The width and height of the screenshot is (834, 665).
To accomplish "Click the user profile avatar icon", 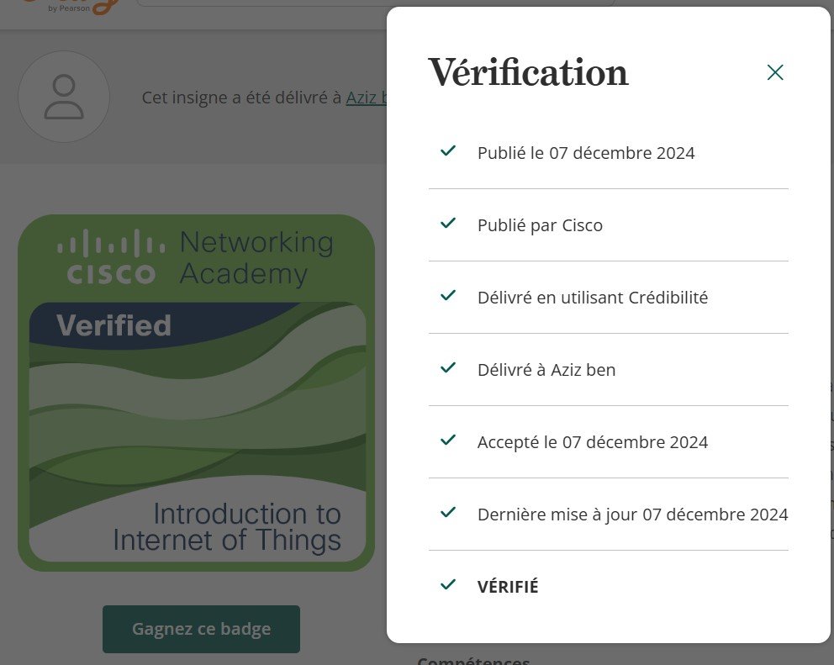I will [x=64, y=97].
